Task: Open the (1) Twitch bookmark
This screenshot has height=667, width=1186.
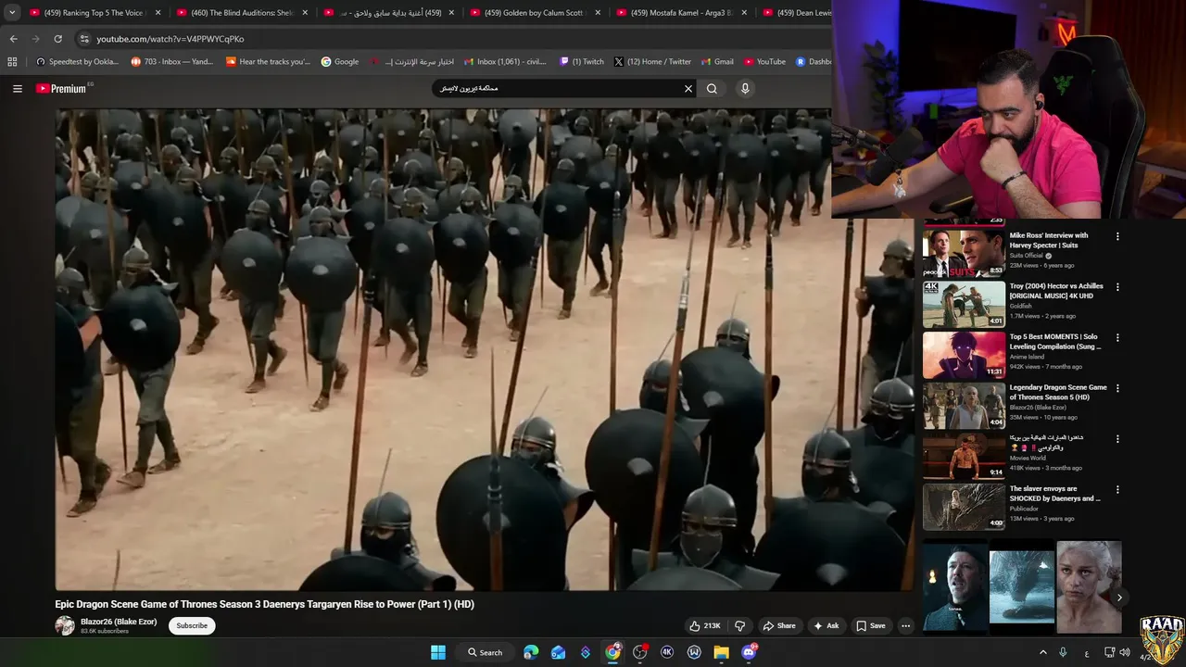Action: 582,62
